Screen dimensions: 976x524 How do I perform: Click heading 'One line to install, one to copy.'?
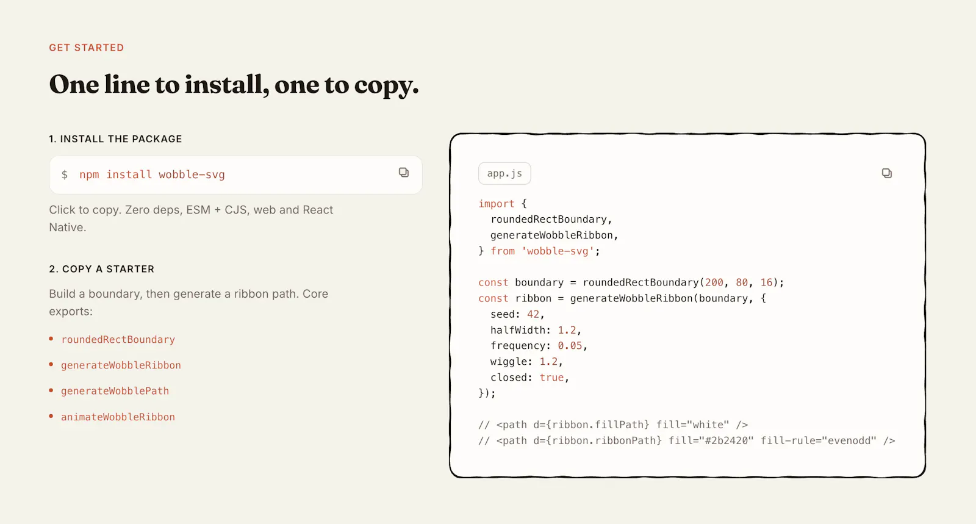234,85
